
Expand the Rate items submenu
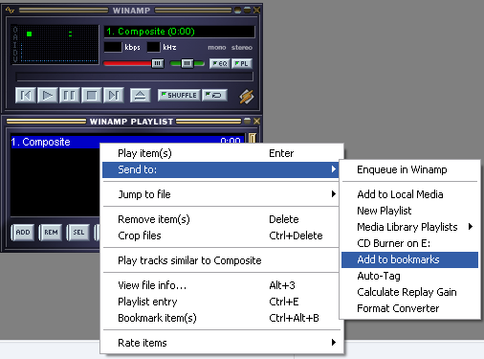coord(222,343)
